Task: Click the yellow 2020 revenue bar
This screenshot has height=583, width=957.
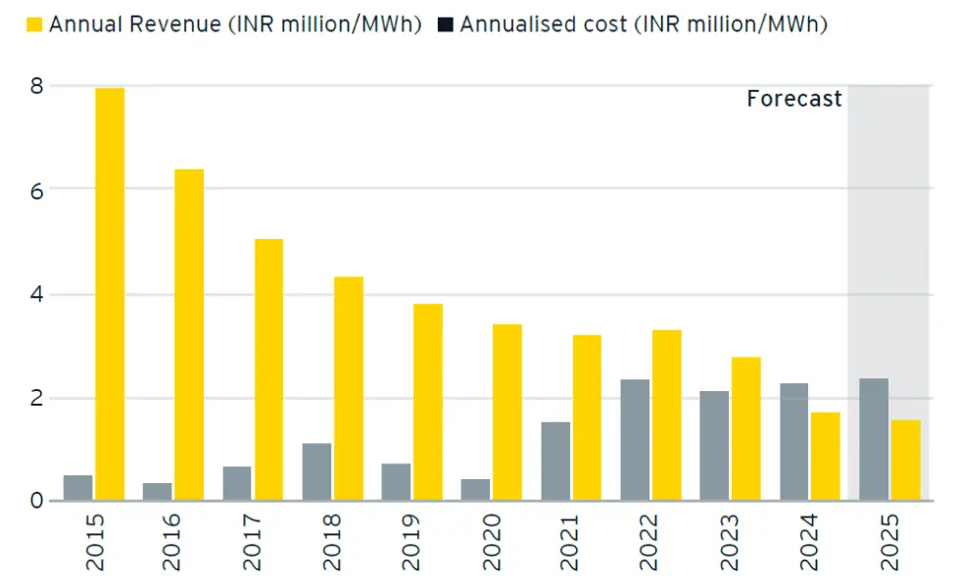Action: click(x=507, y=413)
